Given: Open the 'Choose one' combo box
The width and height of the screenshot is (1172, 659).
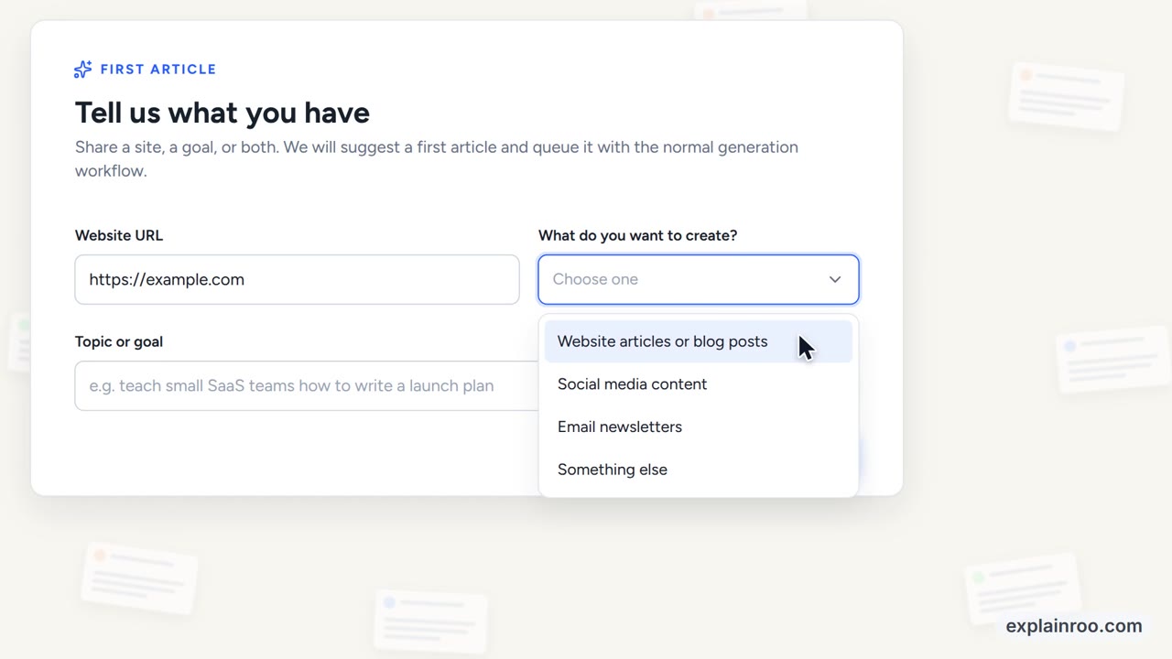Looking at the screenshot, I should 699,279.
